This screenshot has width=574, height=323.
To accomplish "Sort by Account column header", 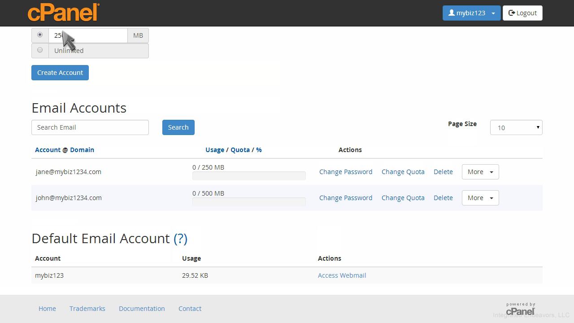I will point(48,150).
